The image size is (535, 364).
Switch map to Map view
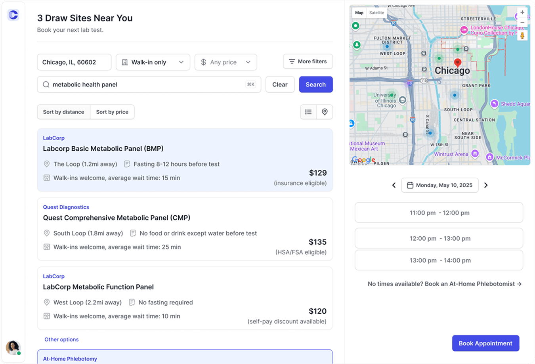click(359, 13)
